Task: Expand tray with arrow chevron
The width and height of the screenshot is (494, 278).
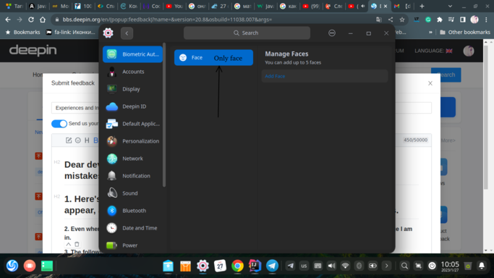Action: (386, 266)
